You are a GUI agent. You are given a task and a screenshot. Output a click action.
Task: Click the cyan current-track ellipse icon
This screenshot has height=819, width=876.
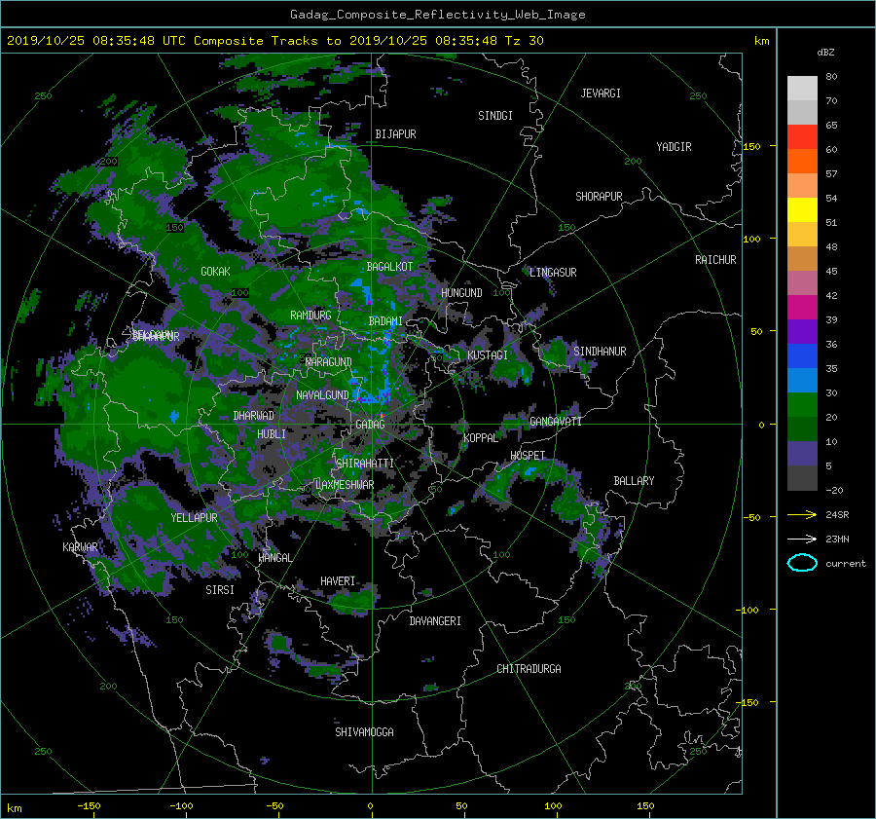pos(802,563)
